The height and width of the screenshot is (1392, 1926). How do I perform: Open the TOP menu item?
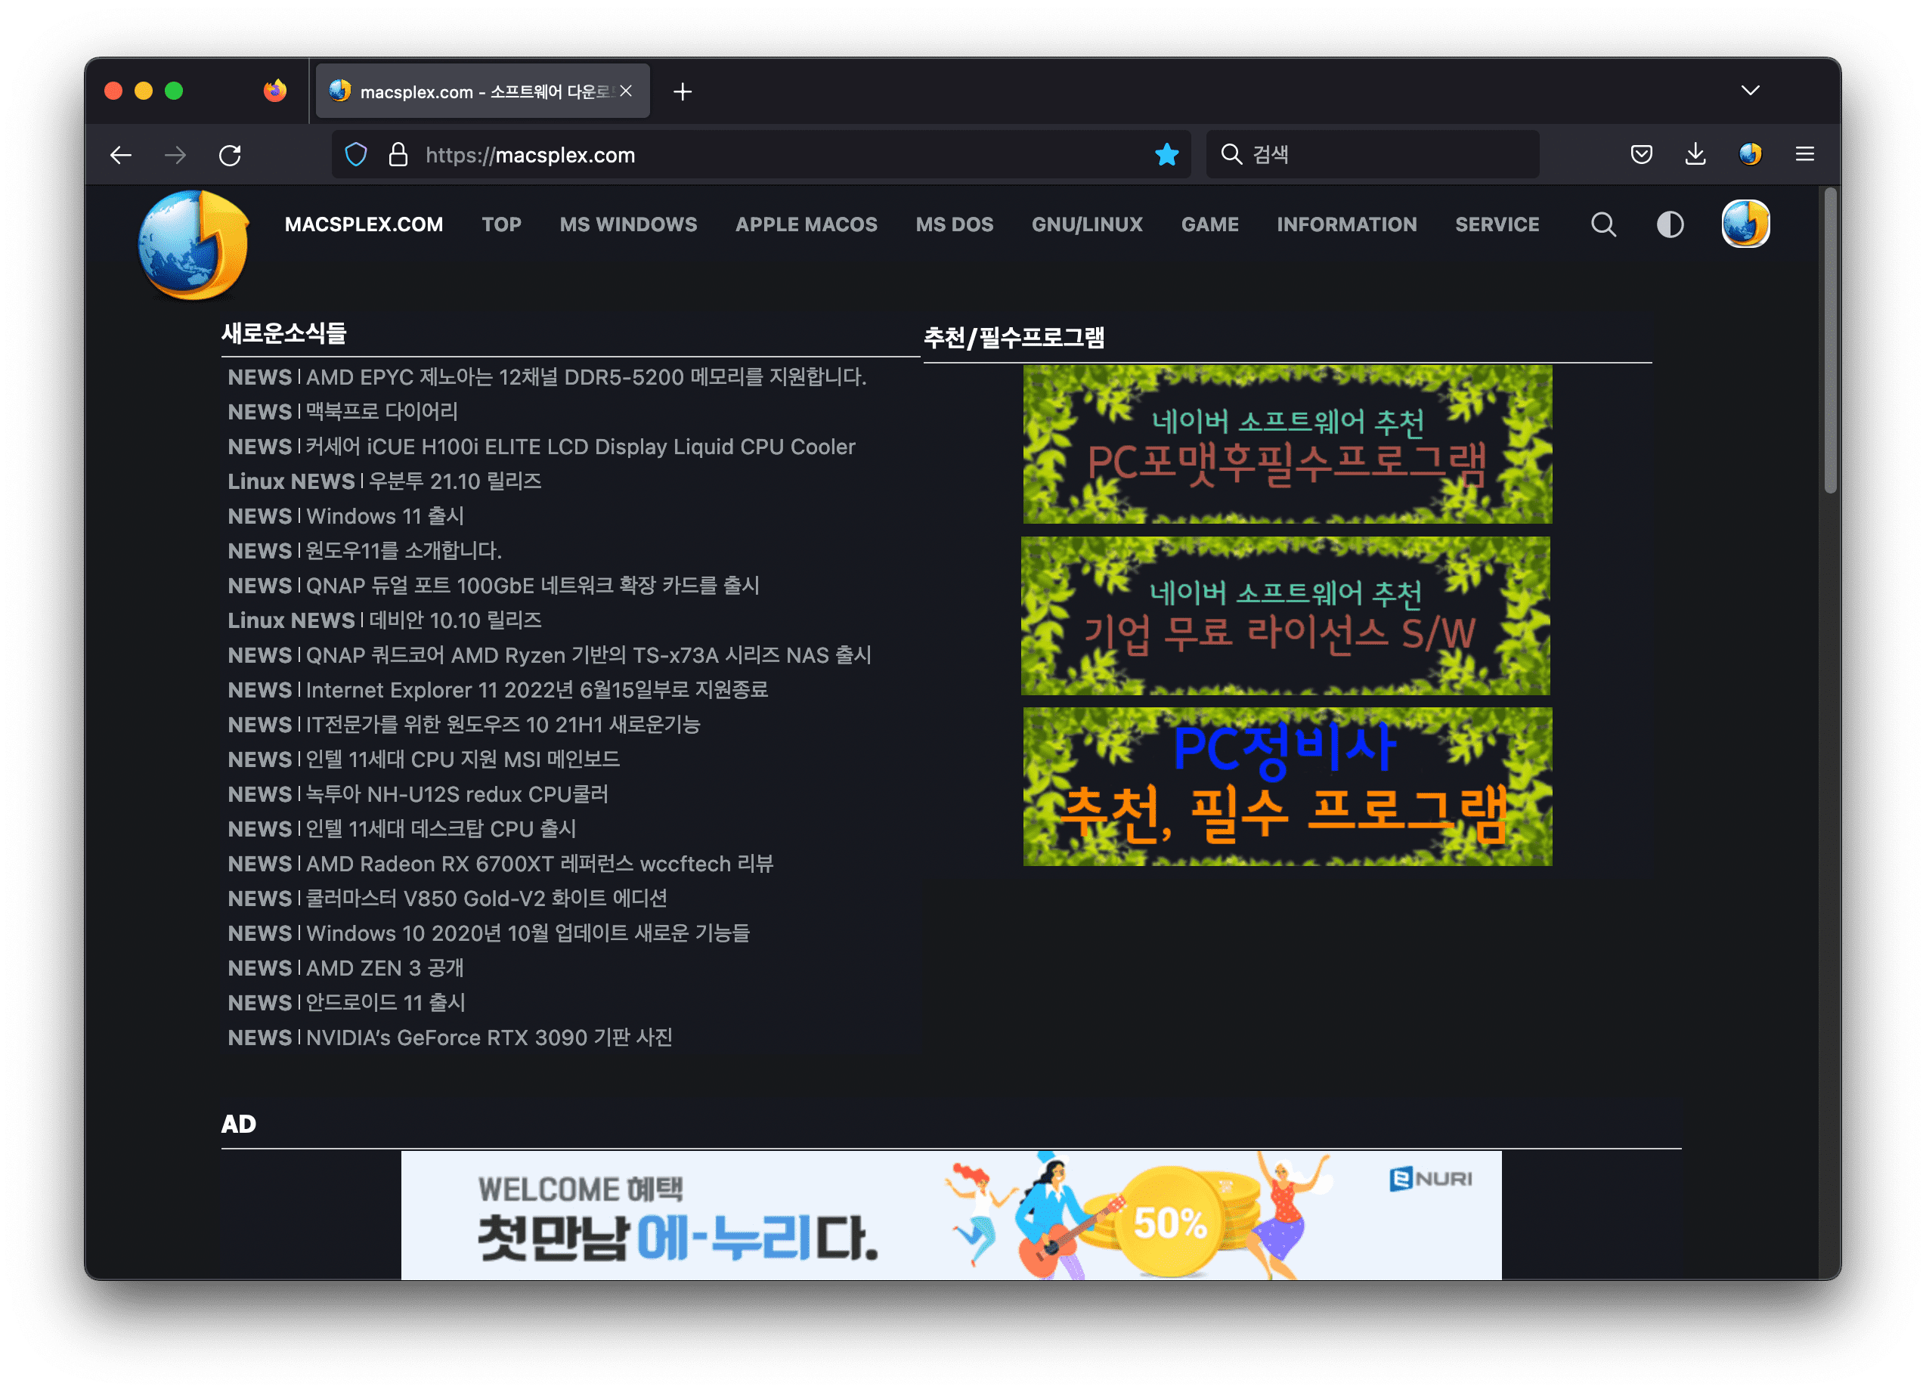pos(502,225)
